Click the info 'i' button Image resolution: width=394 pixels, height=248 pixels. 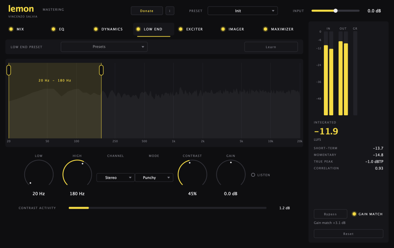click(x=170, y=11)
